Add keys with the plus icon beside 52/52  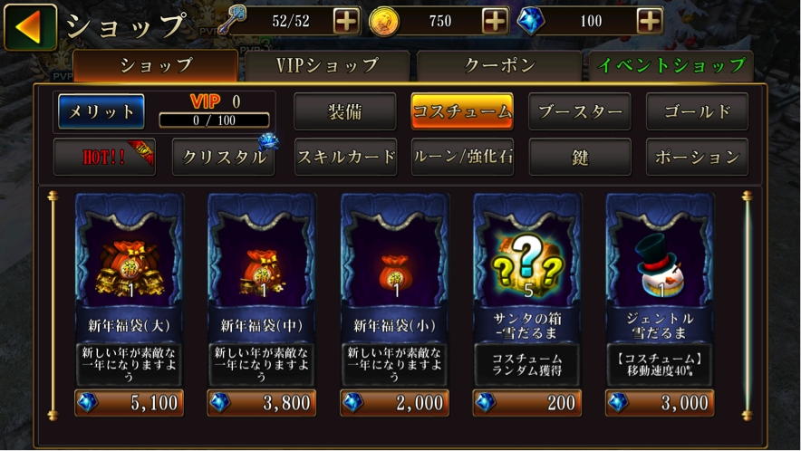click(346, 22)
